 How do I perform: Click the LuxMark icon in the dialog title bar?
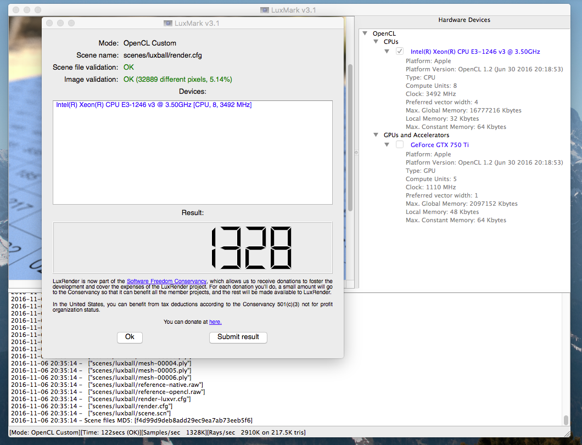pos(168,23)
